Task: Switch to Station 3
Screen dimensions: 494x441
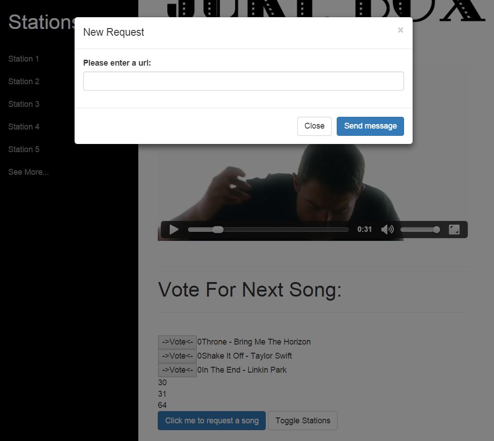Action: tap(24, 104)
